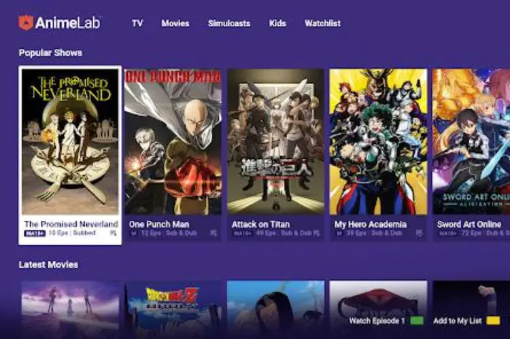Image resolution: width=510 pixels, height=339 pixels.
Task: Click the Sword Art Online title text
Action: coord(469,224)
